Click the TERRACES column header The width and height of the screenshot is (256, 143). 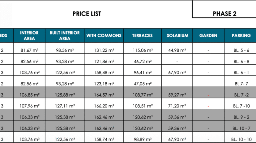click(x=142, y=36)
